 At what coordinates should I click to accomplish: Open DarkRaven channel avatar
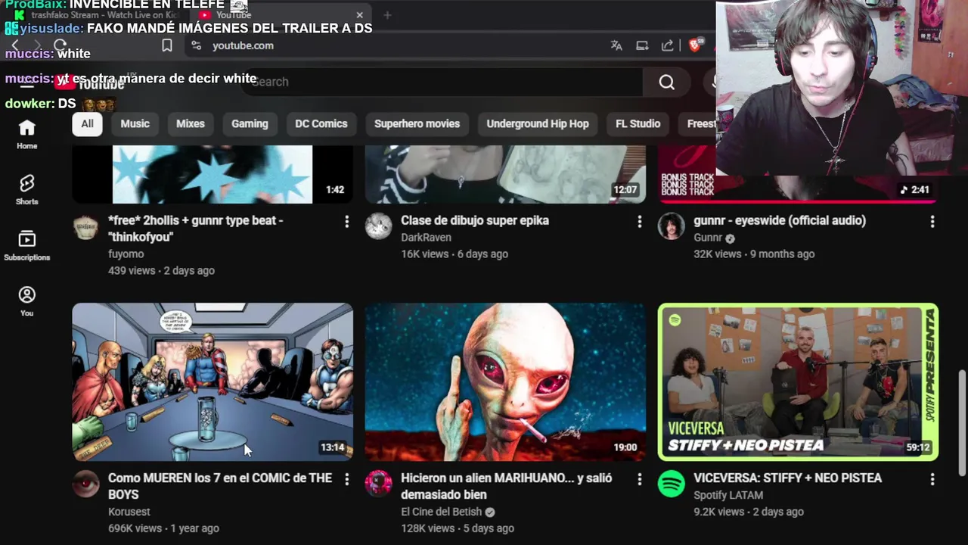pos(378,226)
